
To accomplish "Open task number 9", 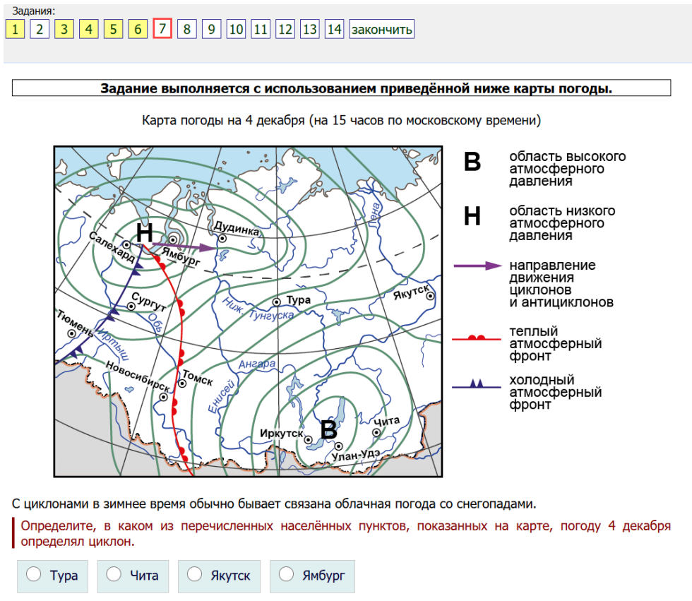I will [211, 29].
